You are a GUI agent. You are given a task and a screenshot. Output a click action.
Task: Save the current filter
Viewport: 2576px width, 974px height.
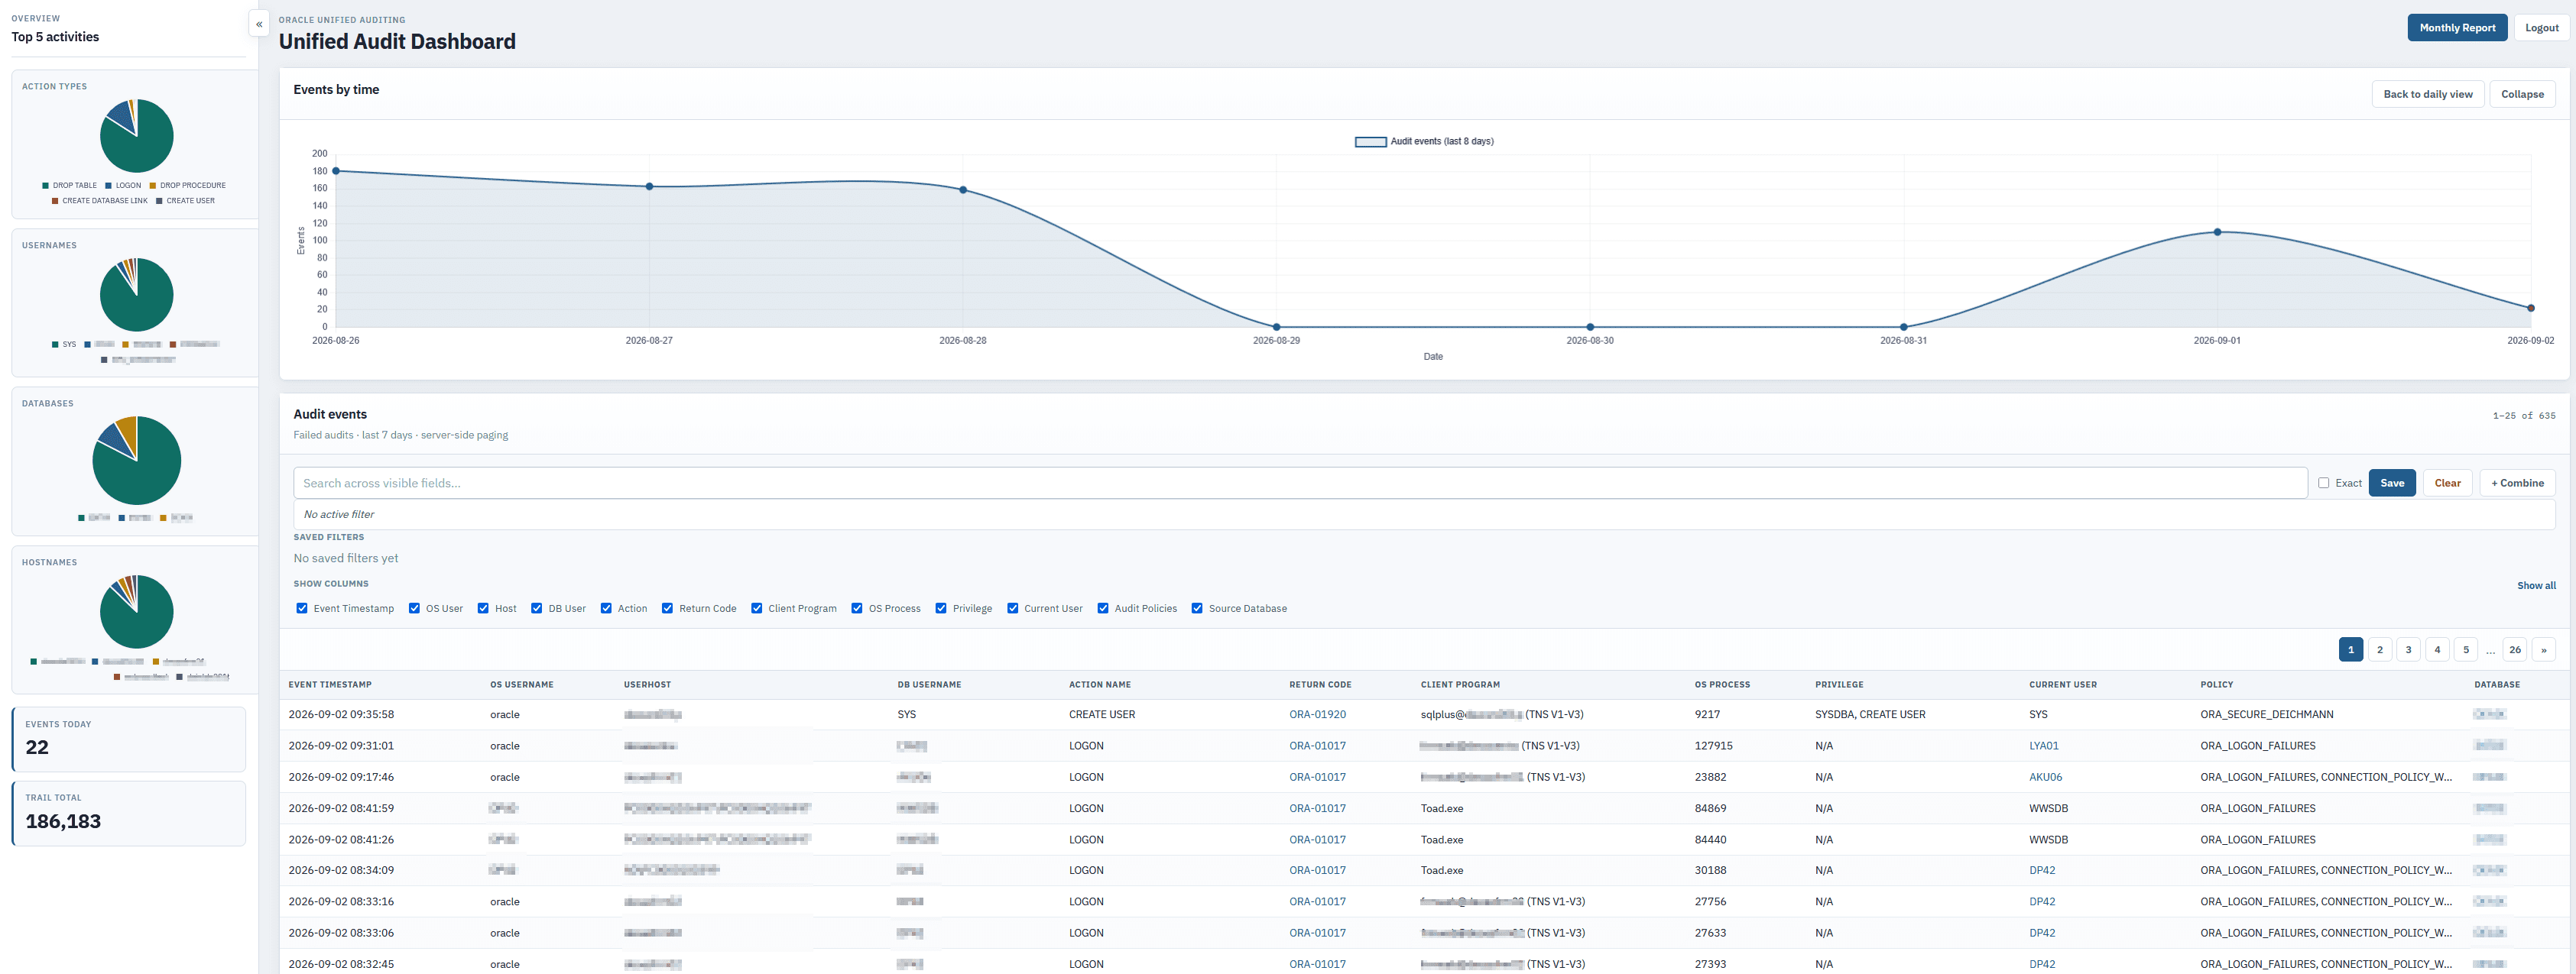(x=2391, y=484)
